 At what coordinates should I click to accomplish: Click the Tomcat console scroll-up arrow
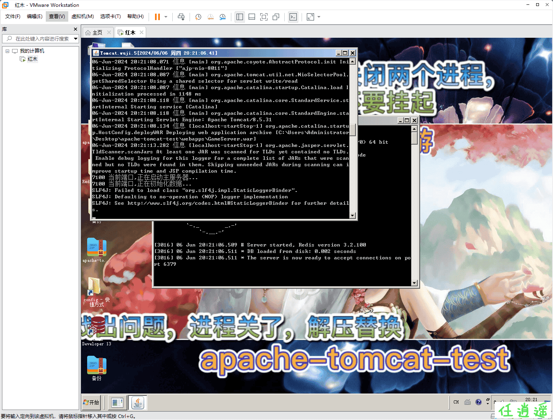352,61
